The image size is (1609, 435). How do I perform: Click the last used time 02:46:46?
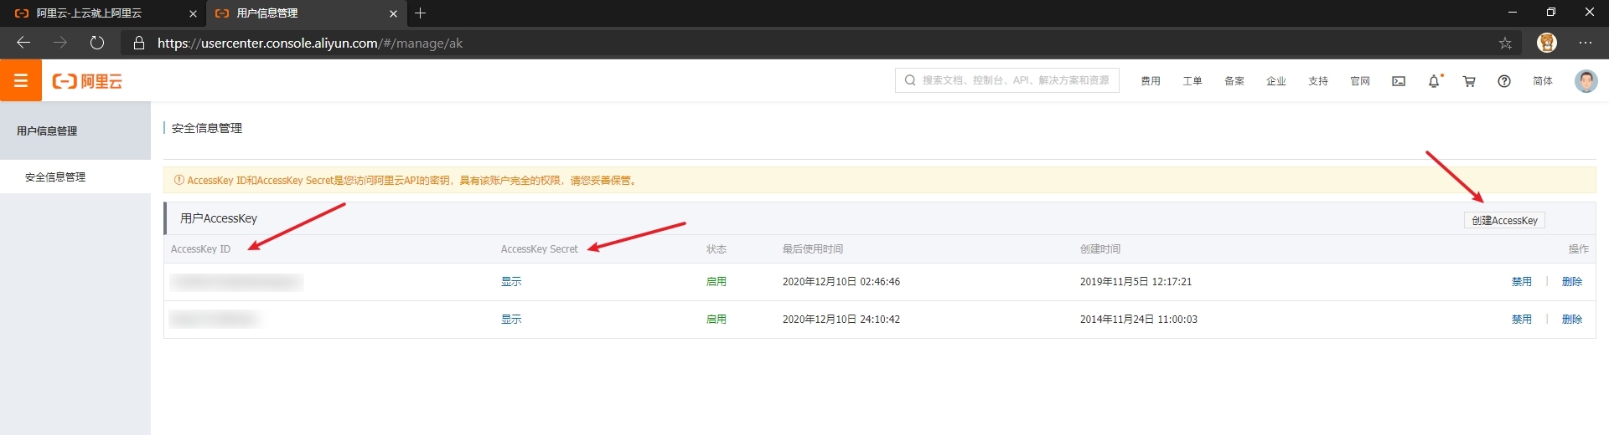click(x=841, y=282)
